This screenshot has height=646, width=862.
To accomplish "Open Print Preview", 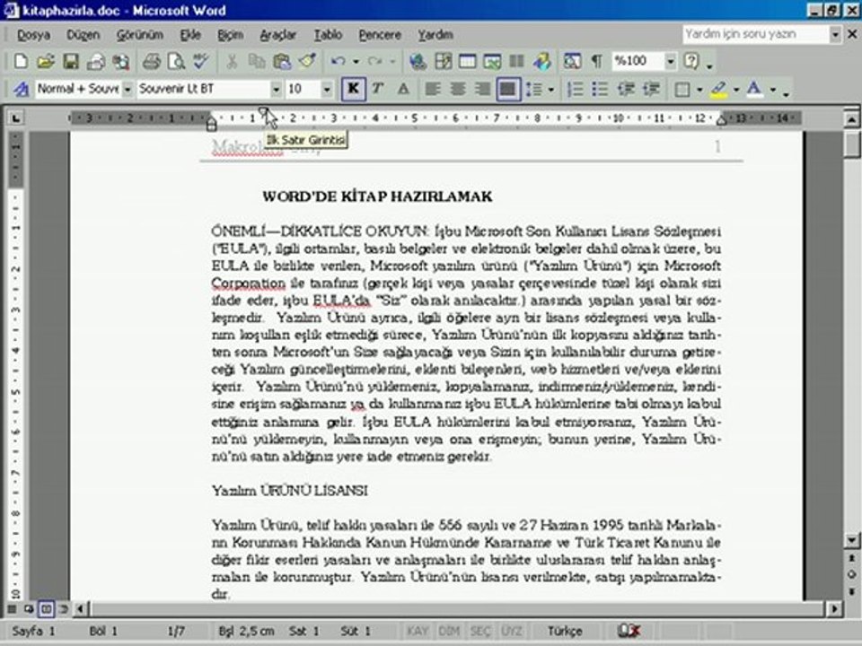I will (176, 61).
